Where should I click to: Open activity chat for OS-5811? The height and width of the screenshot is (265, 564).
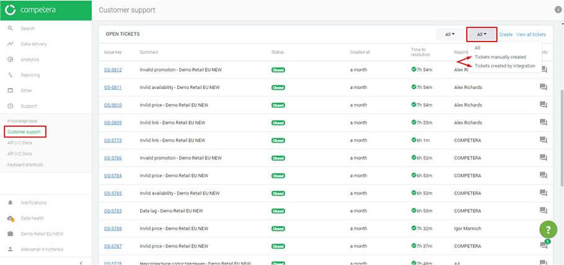543,87
